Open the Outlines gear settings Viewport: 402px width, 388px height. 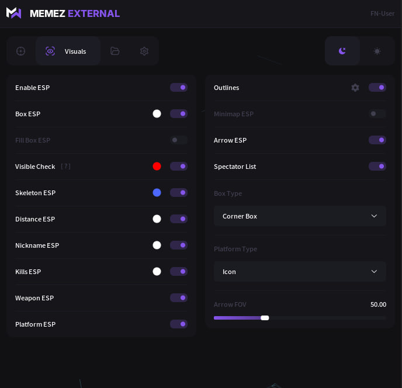[355, 88]
